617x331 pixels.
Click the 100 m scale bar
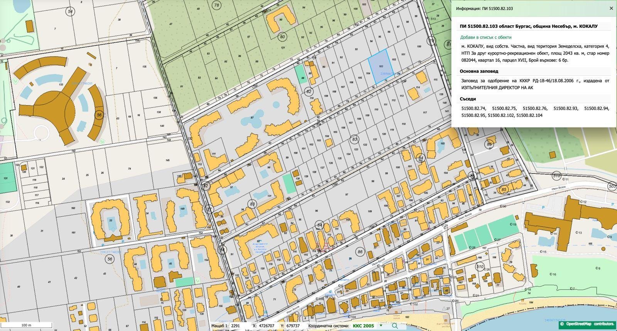pyautogui.click(x=26, y=325)
